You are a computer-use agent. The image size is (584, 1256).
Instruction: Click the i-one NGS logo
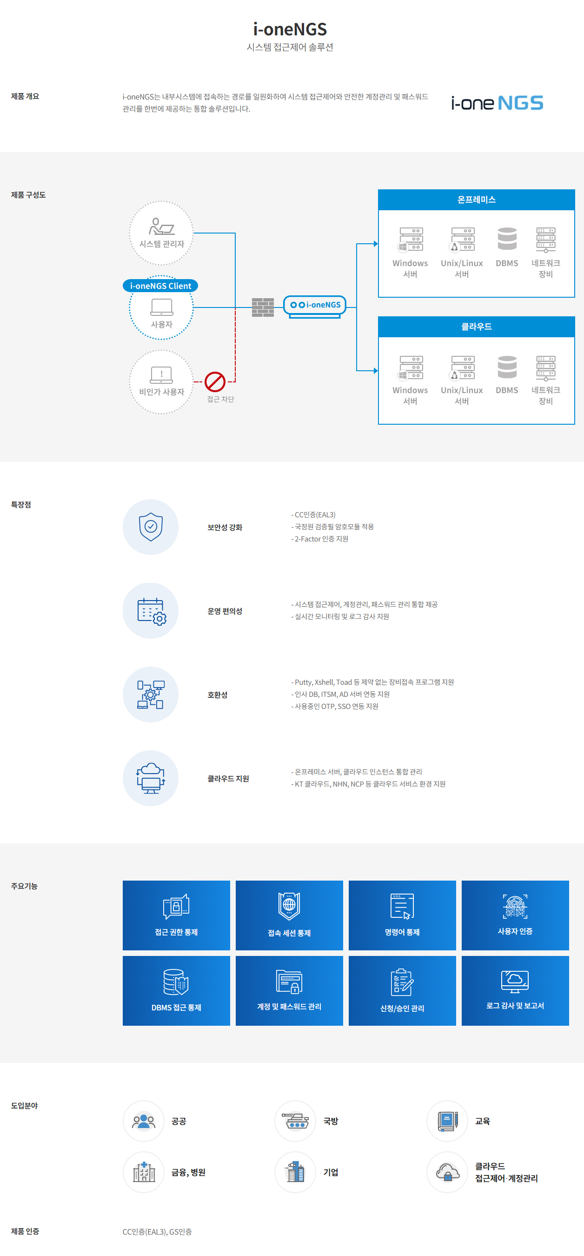[x=496, y=103]
